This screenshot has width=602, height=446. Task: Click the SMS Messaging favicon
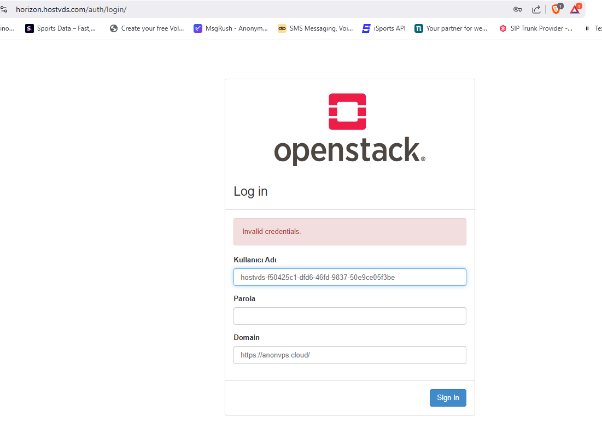[x=282, y=28]
